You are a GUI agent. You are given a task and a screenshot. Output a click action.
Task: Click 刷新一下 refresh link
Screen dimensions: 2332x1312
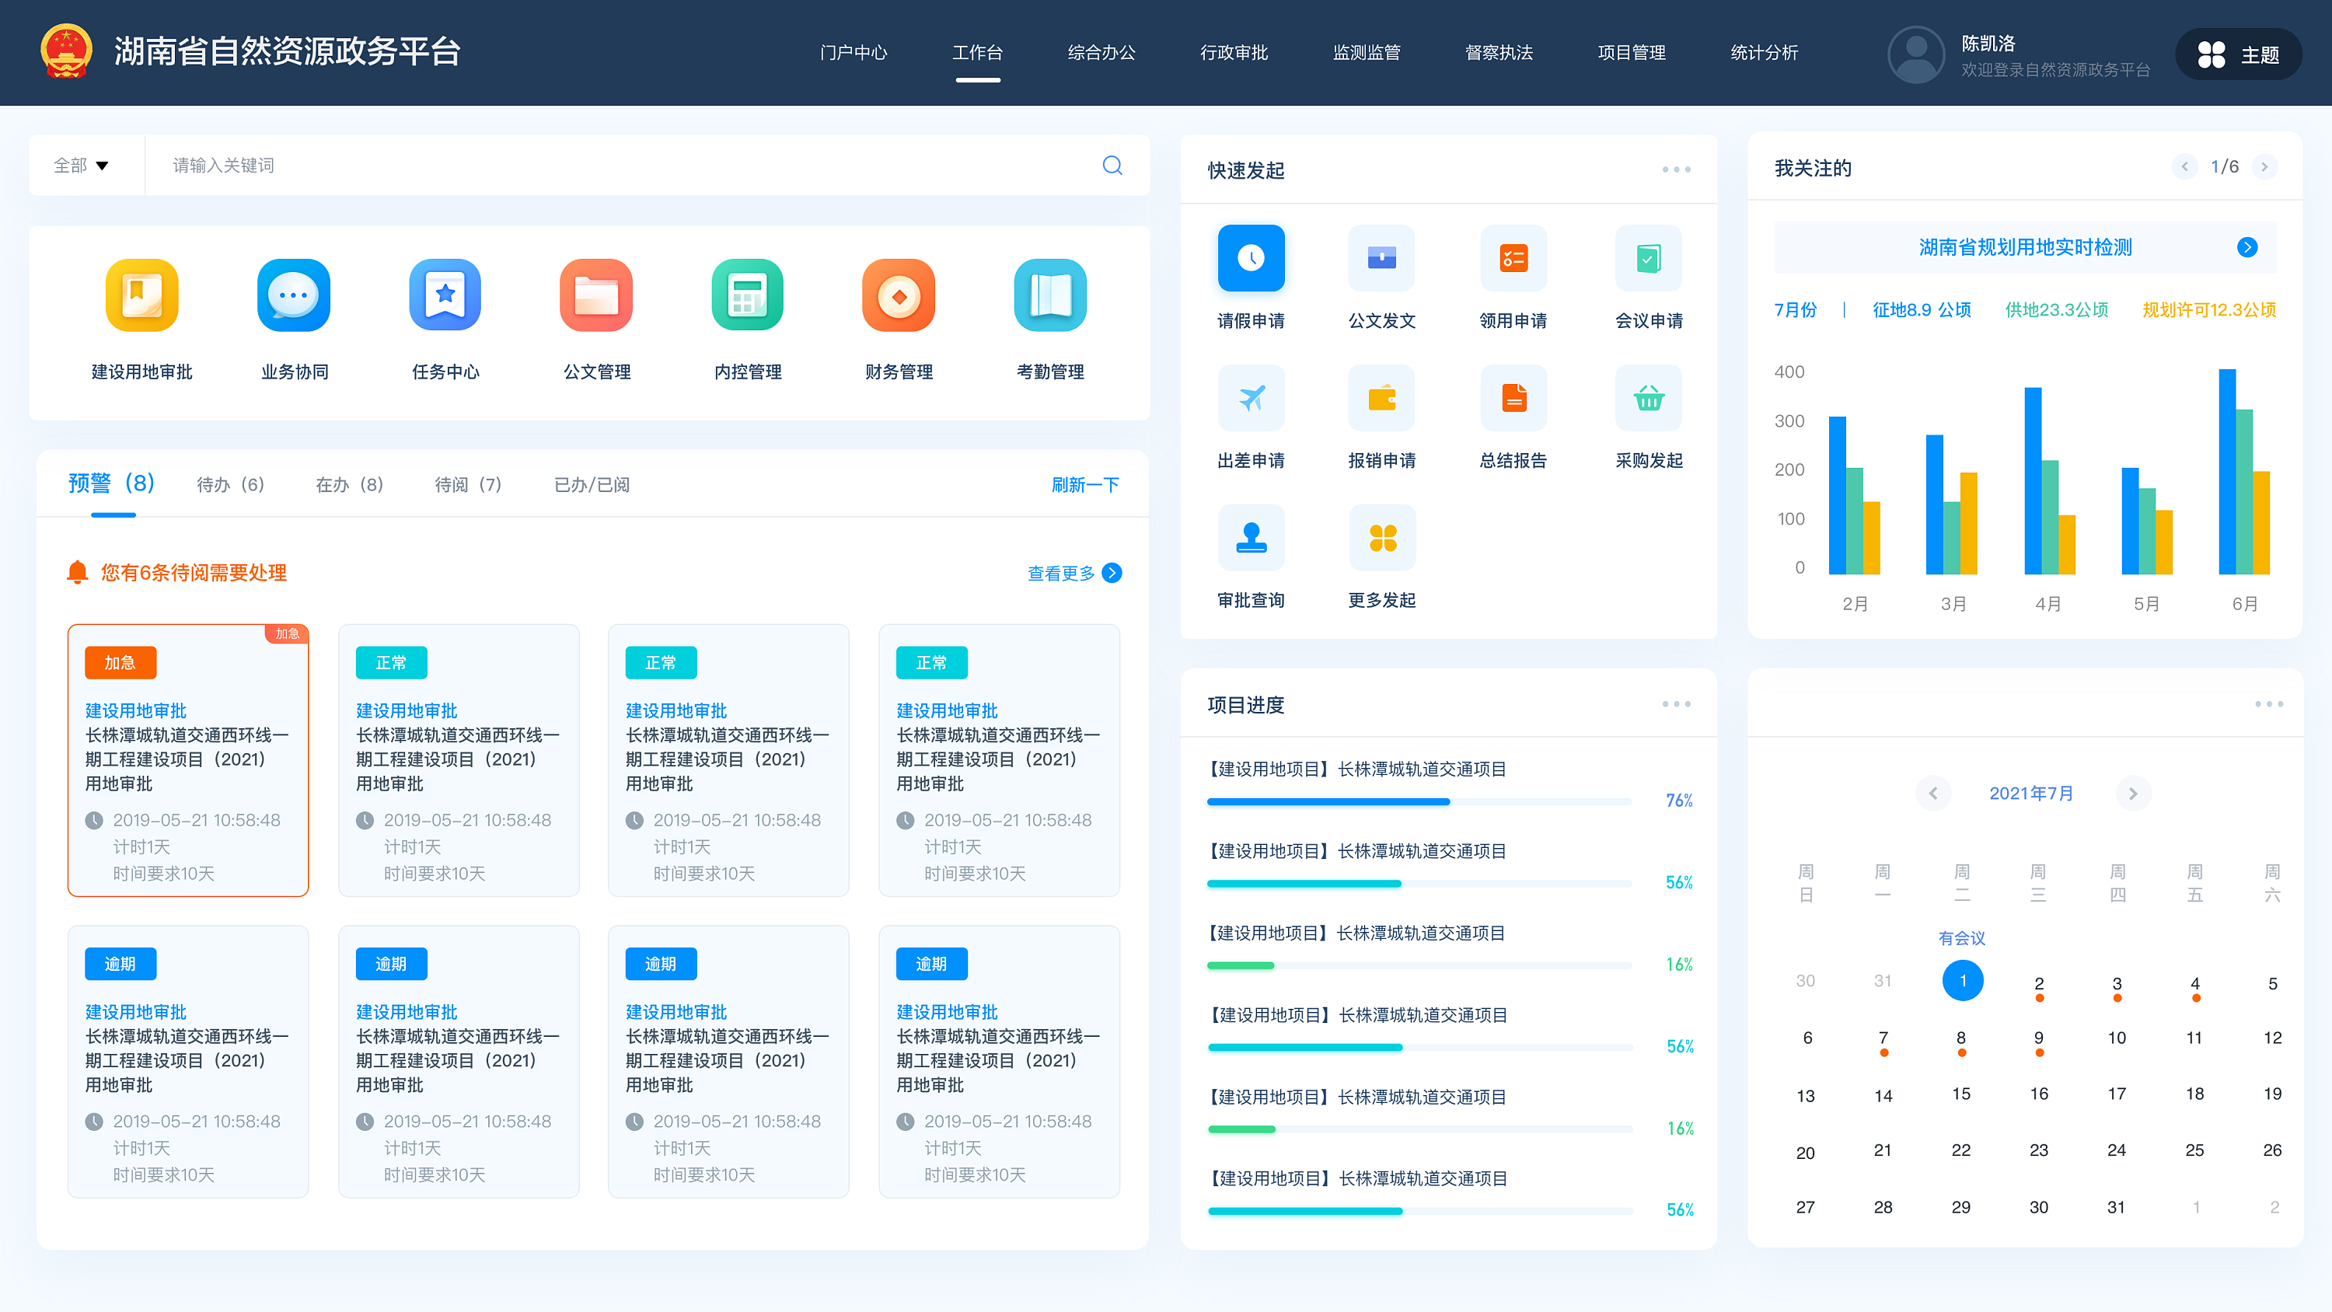click(x=1084, y=484)
